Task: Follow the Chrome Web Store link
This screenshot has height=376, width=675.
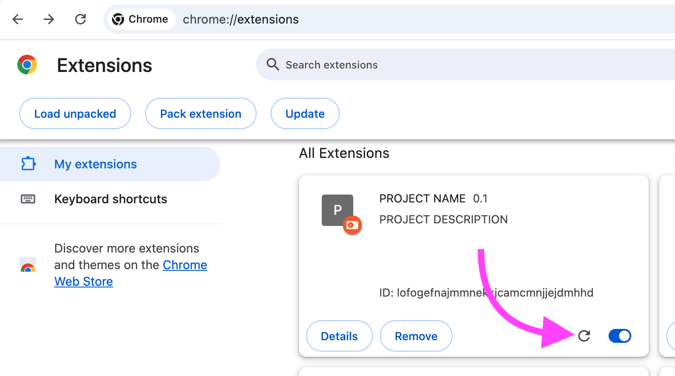Action: (x=184, y=265)
